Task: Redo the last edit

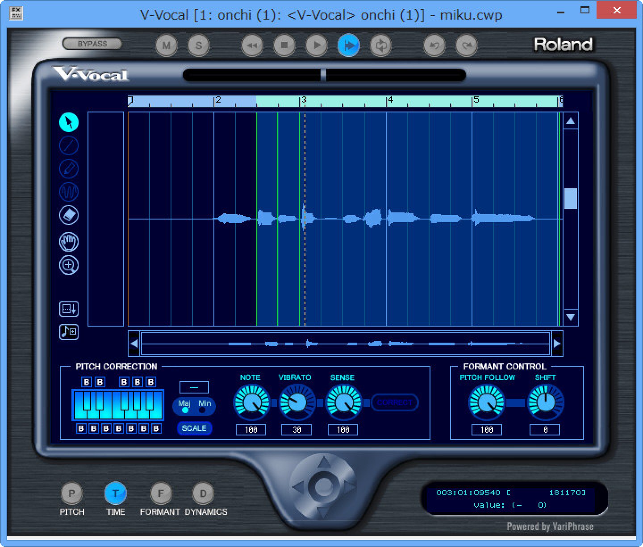Action: (467, 45)
